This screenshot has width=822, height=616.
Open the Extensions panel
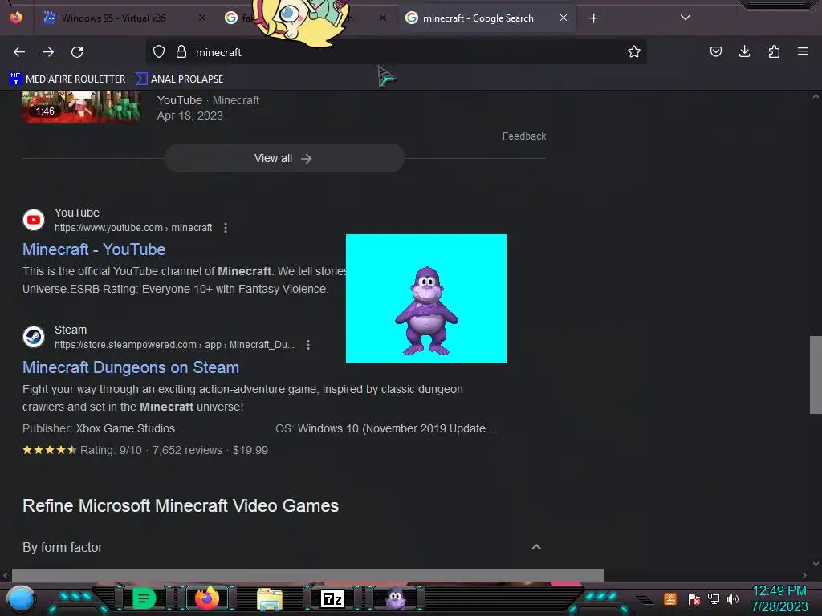click(x=774, y=51)
